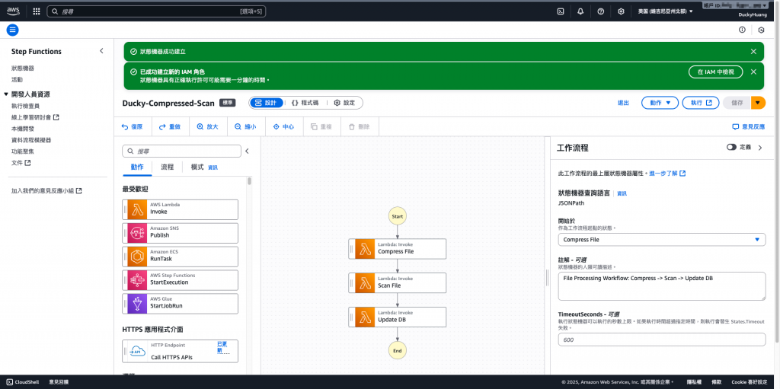Launch CloudShell from top bar icon
The width and height of the screenshot is (780, 389).
(x=560, y=11)
